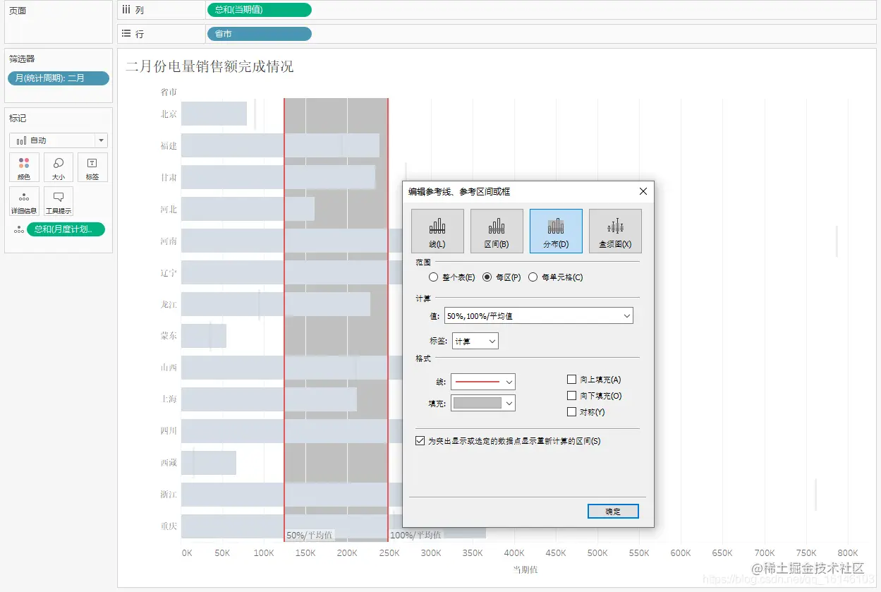Click the 800K axis tick label

coord(847,553)
